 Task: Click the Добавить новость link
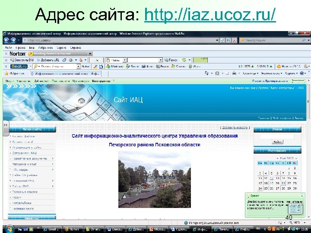(235, 128)
